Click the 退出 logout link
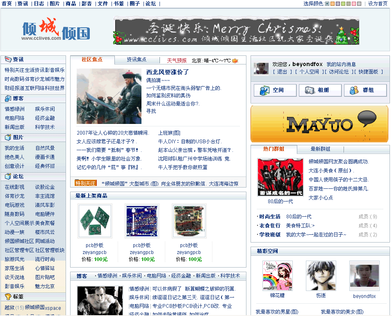Viewport: 392px width, 316px height. point(282,72)
